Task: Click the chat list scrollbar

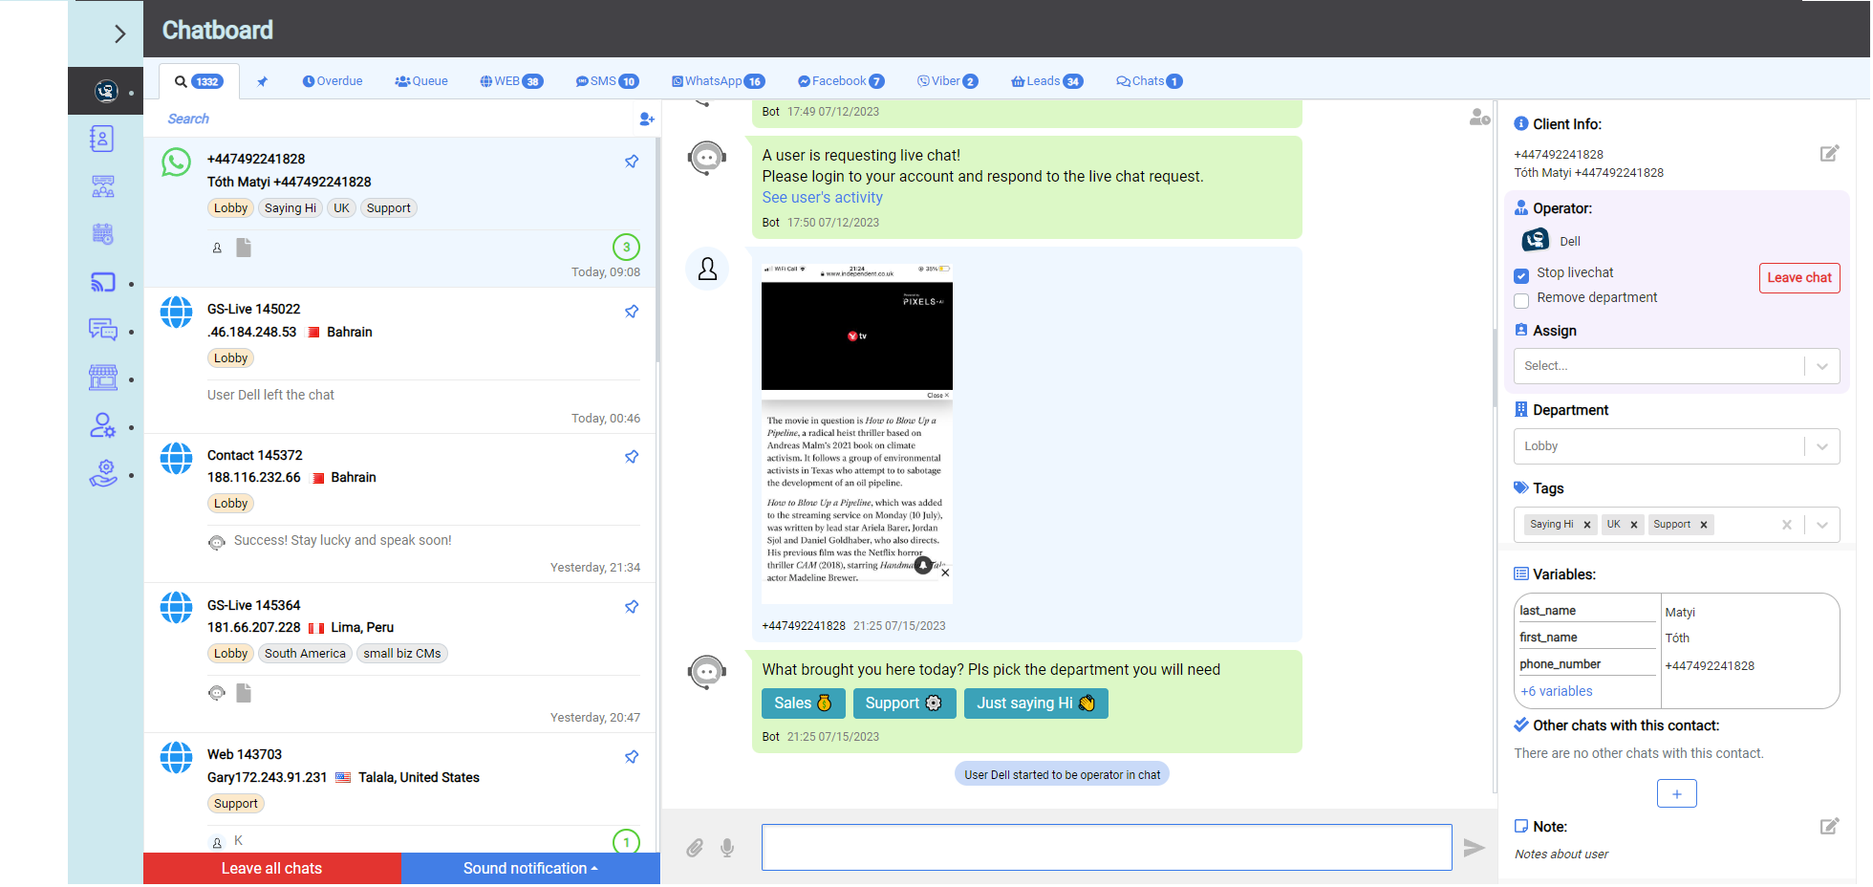Action: point(657,250)
